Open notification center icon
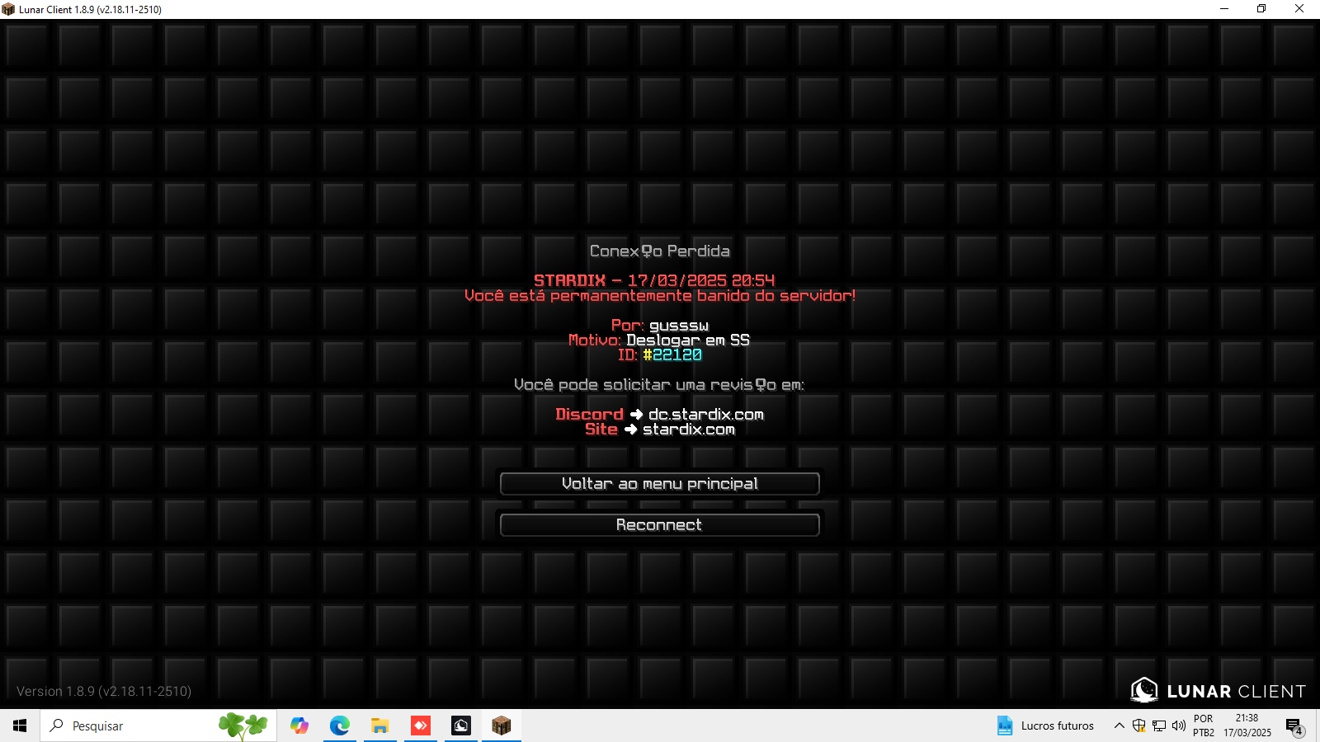This screenshot has width=1320, height=742. click(x=1294, y=726)
